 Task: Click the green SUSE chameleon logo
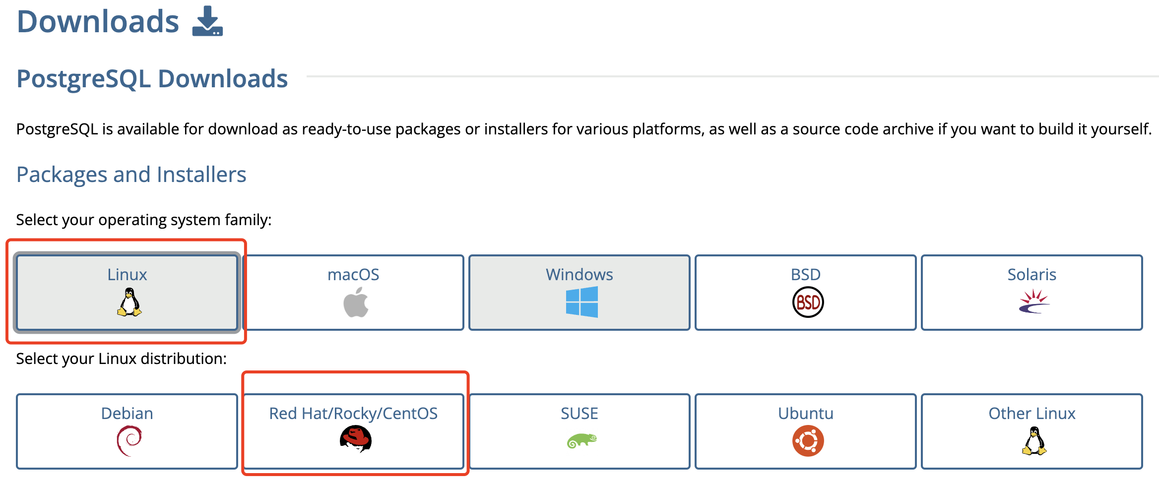[581, 440]
